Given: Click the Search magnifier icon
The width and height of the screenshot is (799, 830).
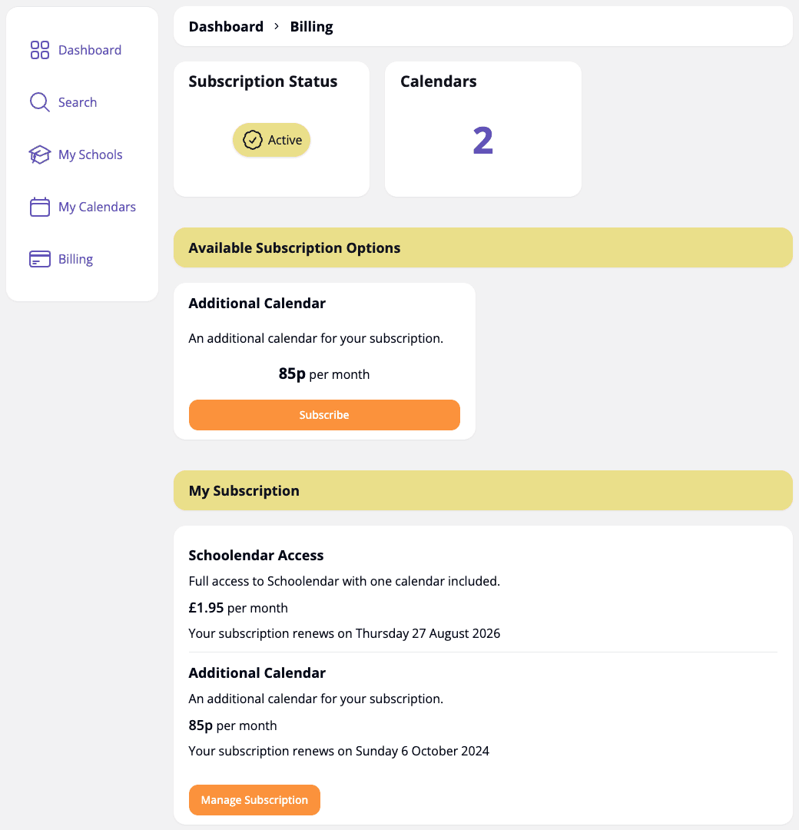Looking at the screenshot, I should click(40, 103).
